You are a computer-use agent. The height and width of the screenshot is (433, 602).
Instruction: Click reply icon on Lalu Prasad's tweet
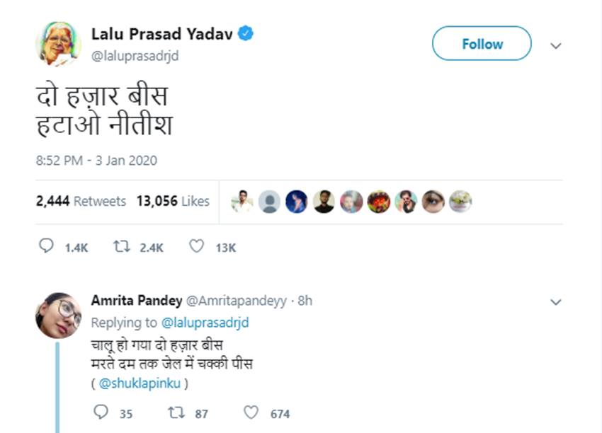[46, 247]
